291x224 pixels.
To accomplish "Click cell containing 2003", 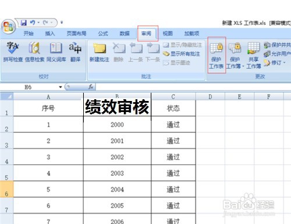I will pyautogui.click(x=117, y=173).
